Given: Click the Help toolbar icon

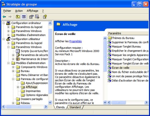Looking at the screenshot, I should click(45, 17).
